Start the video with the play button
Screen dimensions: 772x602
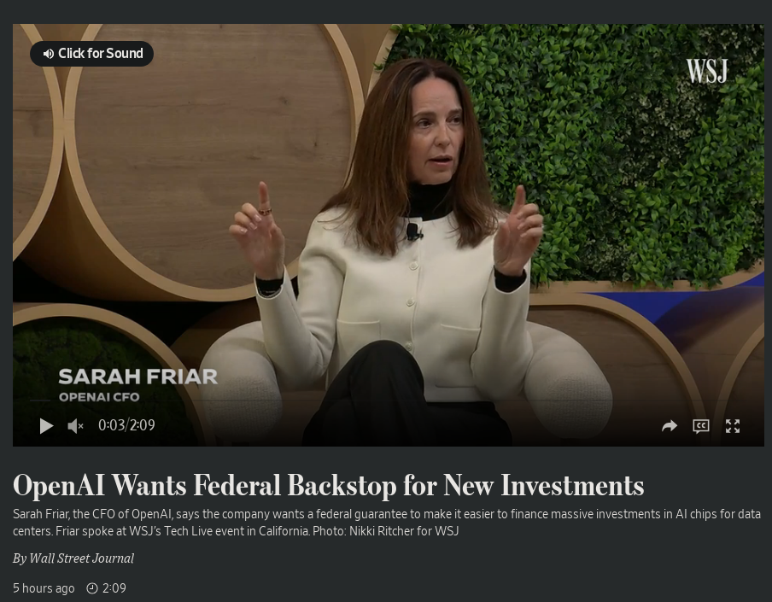pos(46,426)
